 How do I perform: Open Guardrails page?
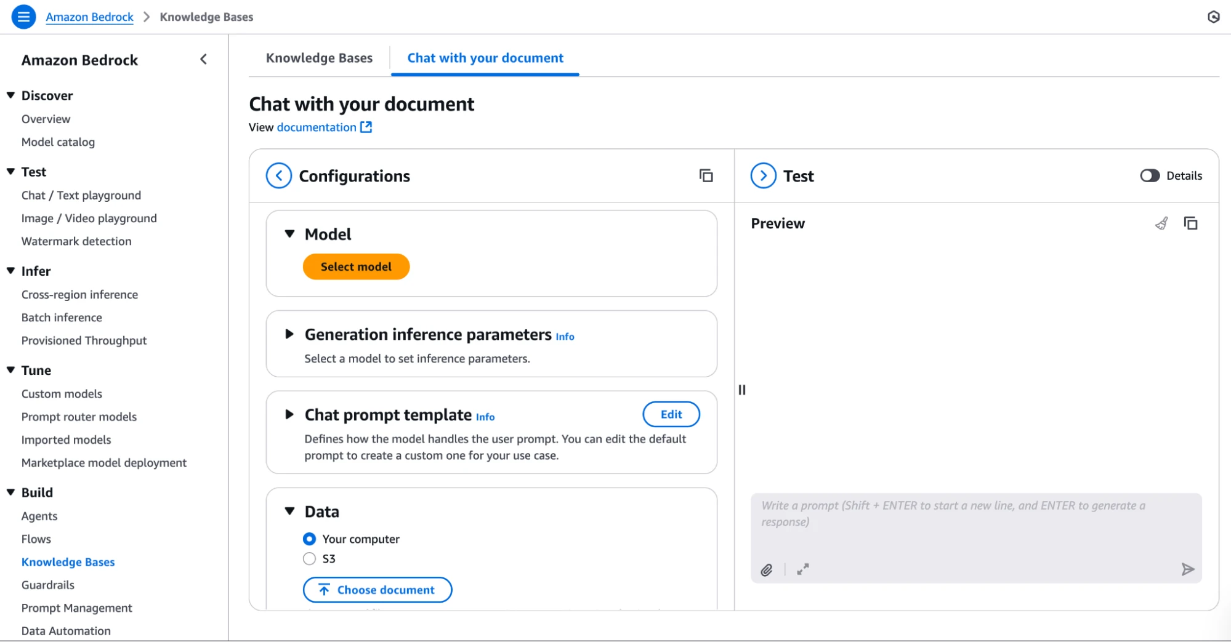pyautogui.click(x=47, y=585)
